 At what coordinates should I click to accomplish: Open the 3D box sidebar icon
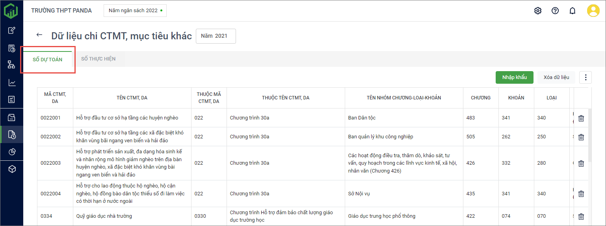(x=12, y=169)
